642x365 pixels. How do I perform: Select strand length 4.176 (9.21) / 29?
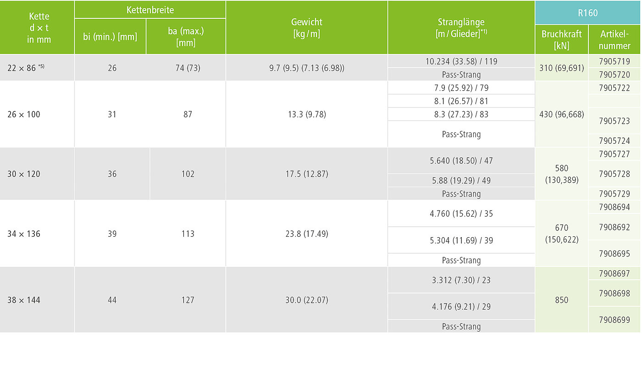(x=461, y=306)
